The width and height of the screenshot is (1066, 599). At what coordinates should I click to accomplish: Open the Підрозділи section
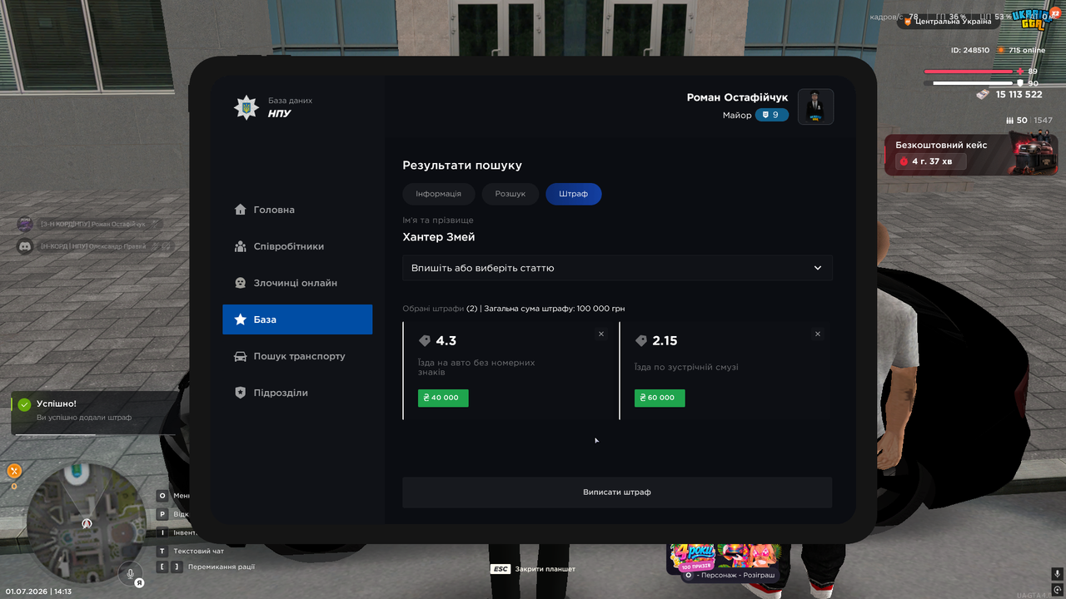297,393
